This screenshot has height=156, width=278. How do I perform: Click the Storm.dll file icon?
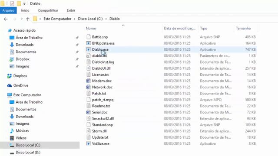88,131
